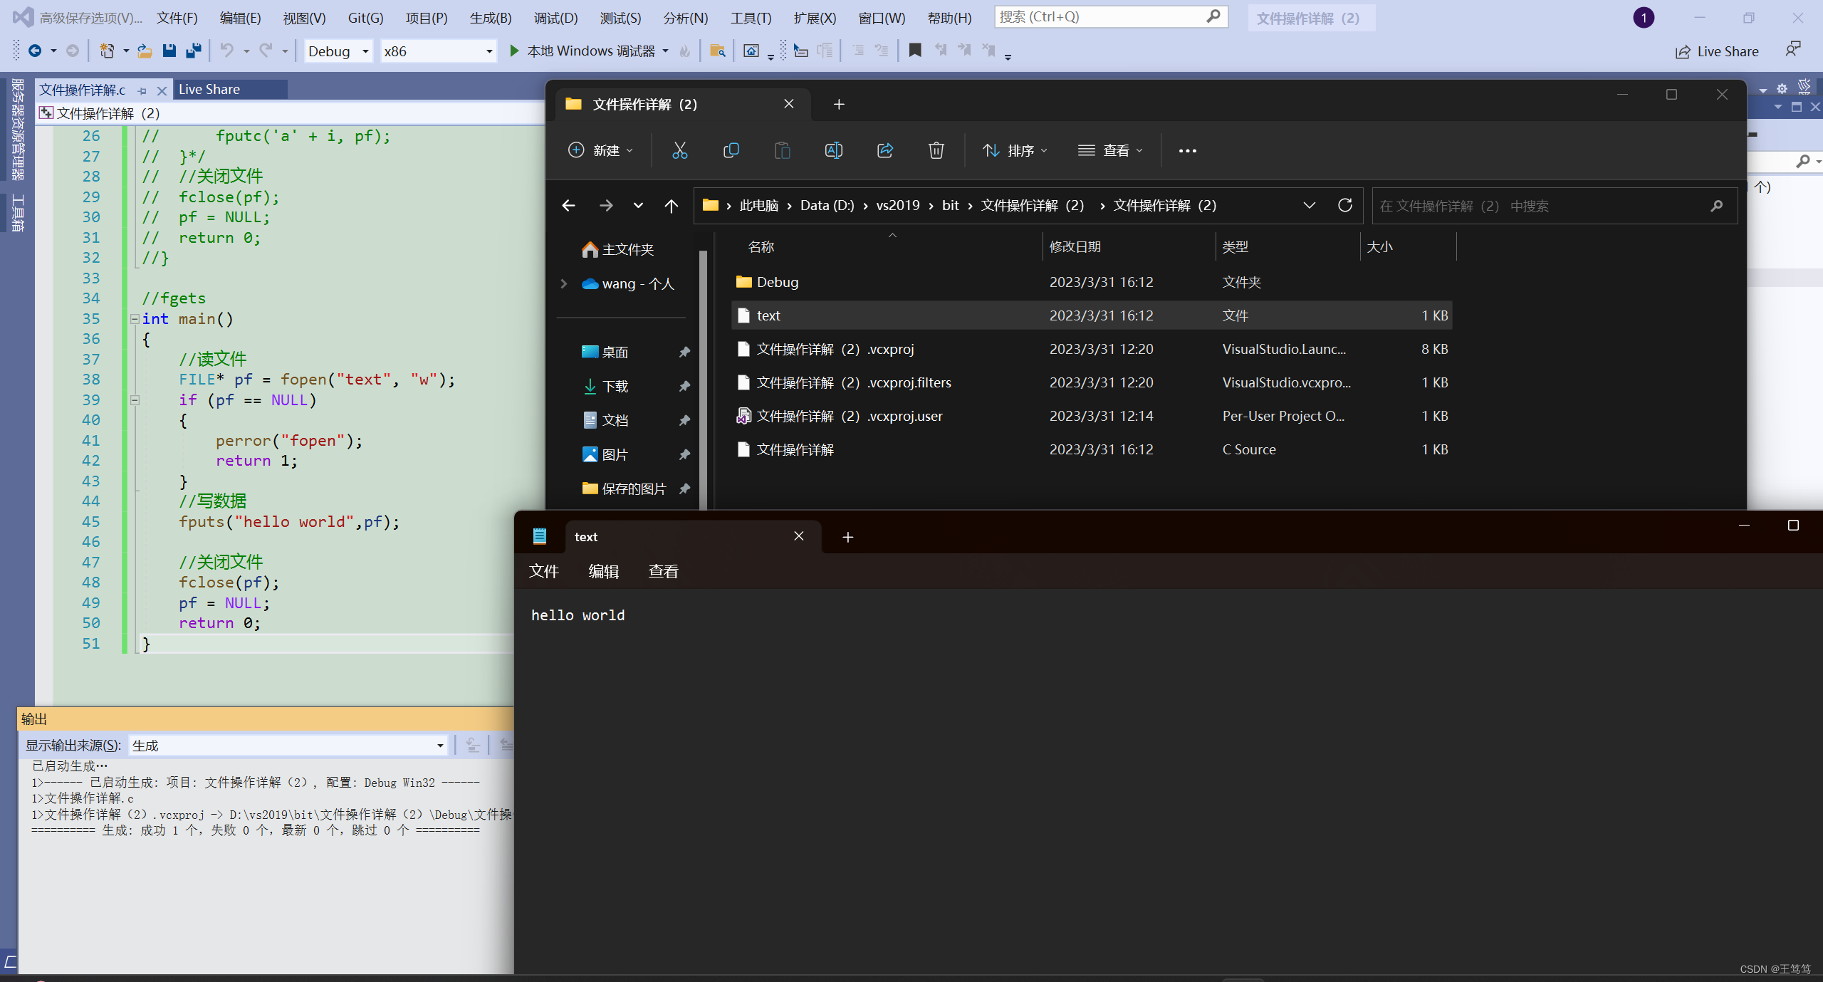Open a new Explorer tab with plus
Image resolution: width=1823 pixels, height=982 pixels.
[x=839, y=105]
